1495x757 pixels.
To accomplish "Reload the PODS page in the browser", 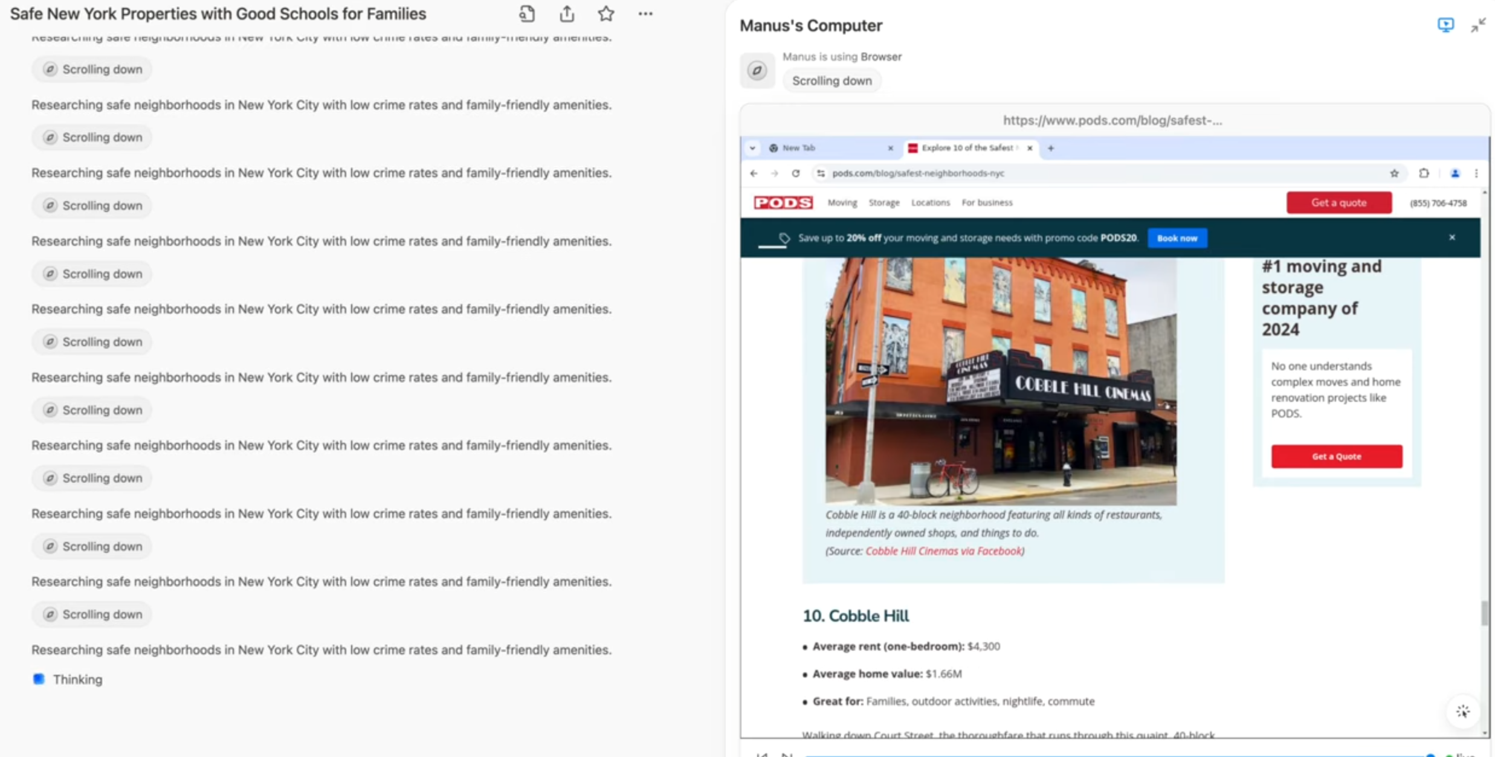I will [795, 173].
